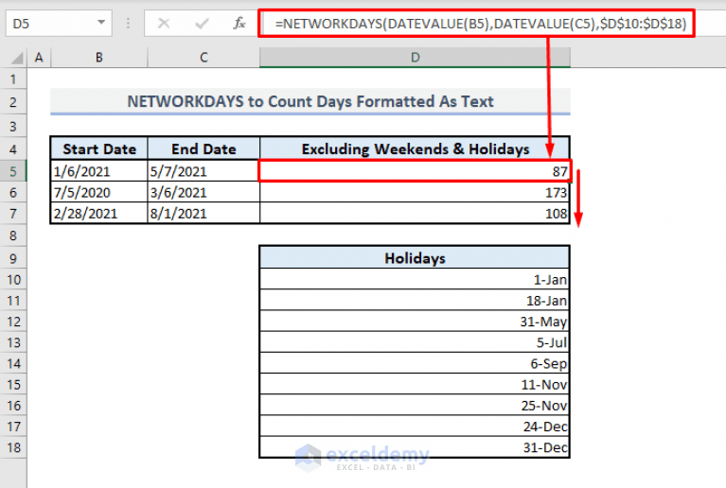The image size is (726, 488).
Task: Select column A header
Action: [39, 58]
